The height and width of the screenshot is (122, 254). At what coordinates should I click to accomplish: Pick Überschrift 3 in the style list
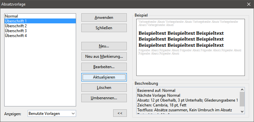pos(40,31)
